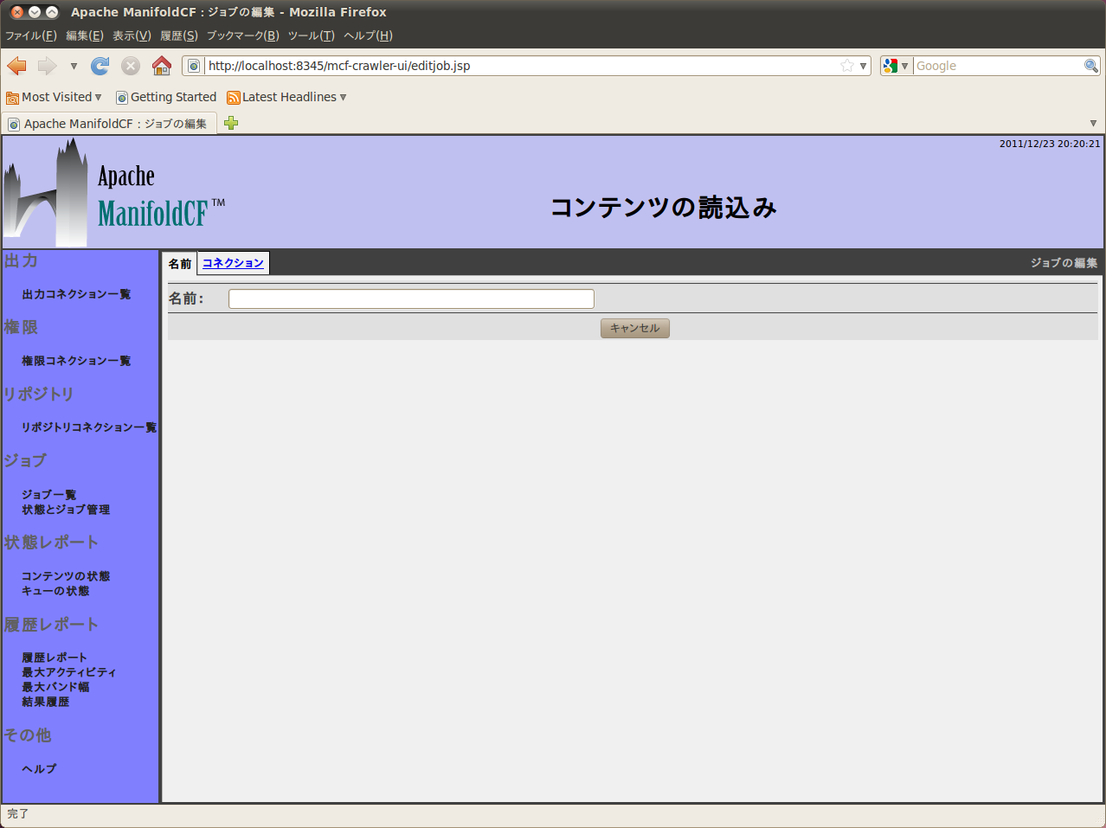Open the back/forward history dropdown arrow
Image resolution: width=1106 pixels, height=828 pixels.
point(74,66)
